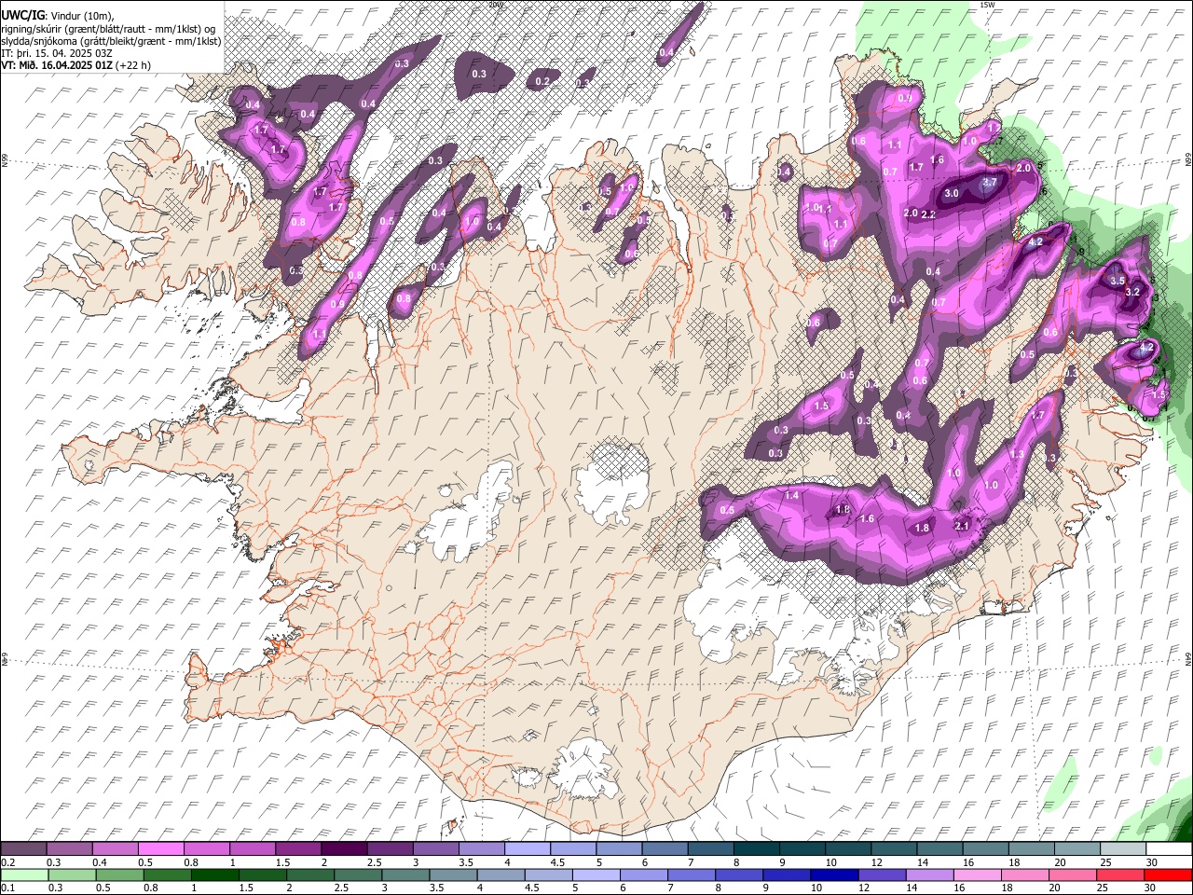Click the "3.0" precipitation value on the map
The width and height of the screenshot is (1193, 895).
(951, 194)
